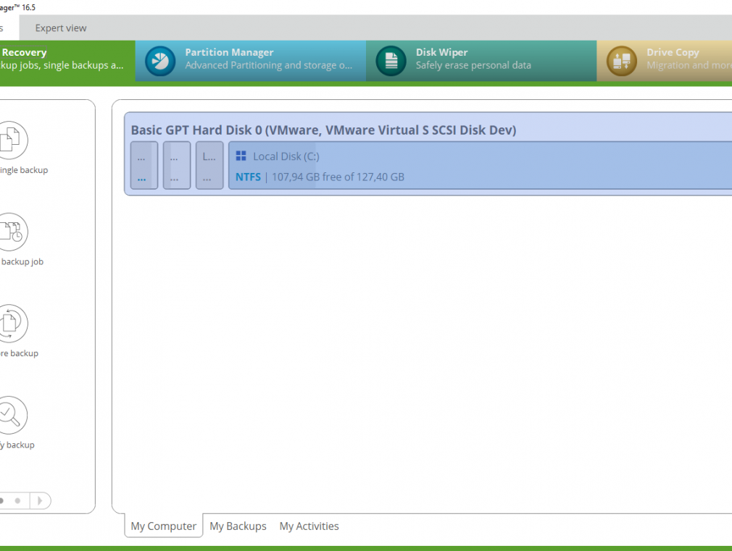Select the Recovery tab
Image resolution: width=732 pixels, height=551 pixels.
67,61
